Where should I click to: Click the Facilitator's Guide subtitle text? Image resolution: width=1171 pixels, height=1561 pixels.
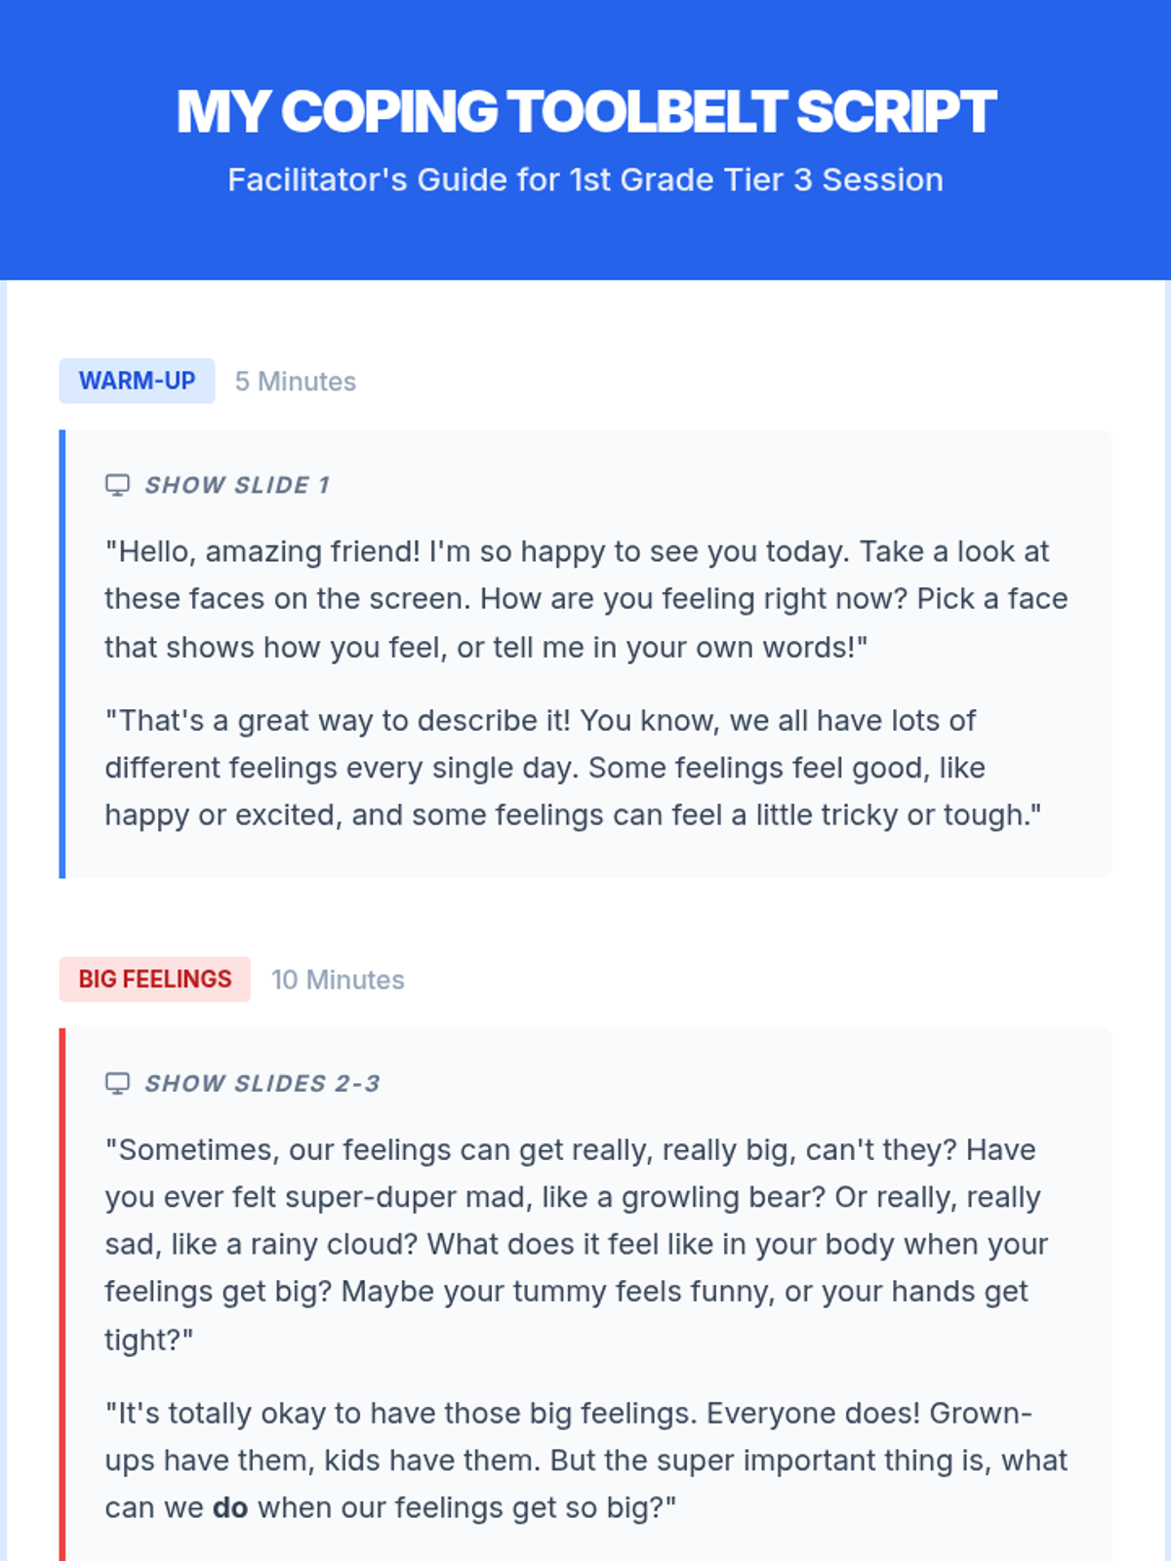tap(585, 180)
